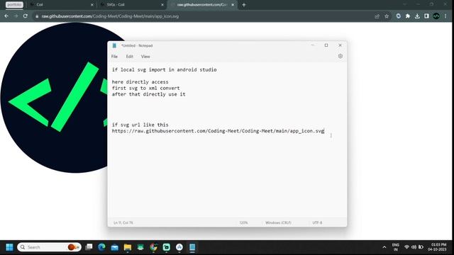
Task: Open Chrome three-dot menu
Action: (445, 16)
